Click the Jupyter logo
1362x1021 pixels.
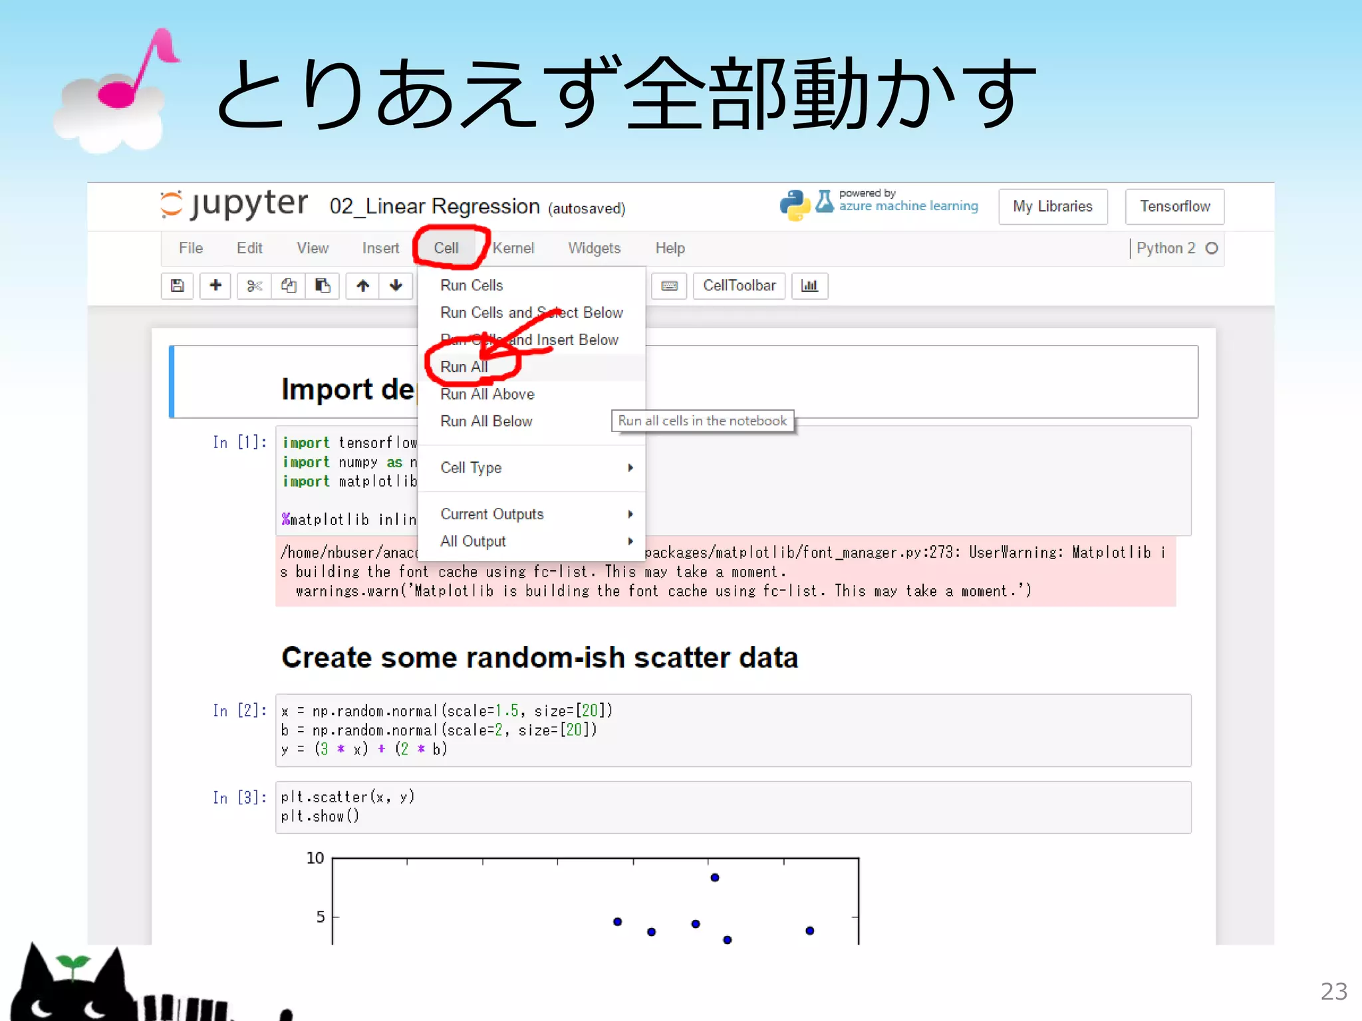pyautogui.click(x=234, y=204)
